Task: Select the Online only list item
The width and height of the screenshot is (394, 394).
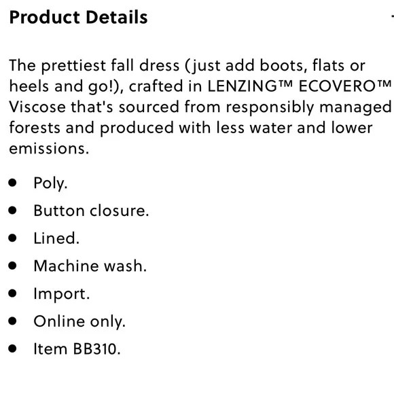Action: [79, 321]
